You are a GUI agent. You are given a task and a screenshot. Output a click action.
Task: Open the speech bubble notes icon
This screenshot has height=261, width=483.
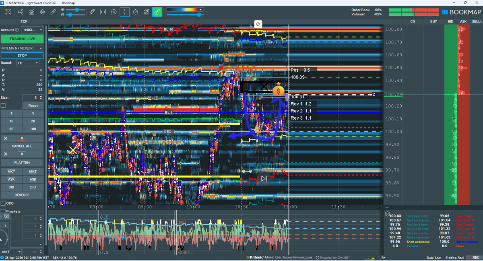tap(114, 12)
